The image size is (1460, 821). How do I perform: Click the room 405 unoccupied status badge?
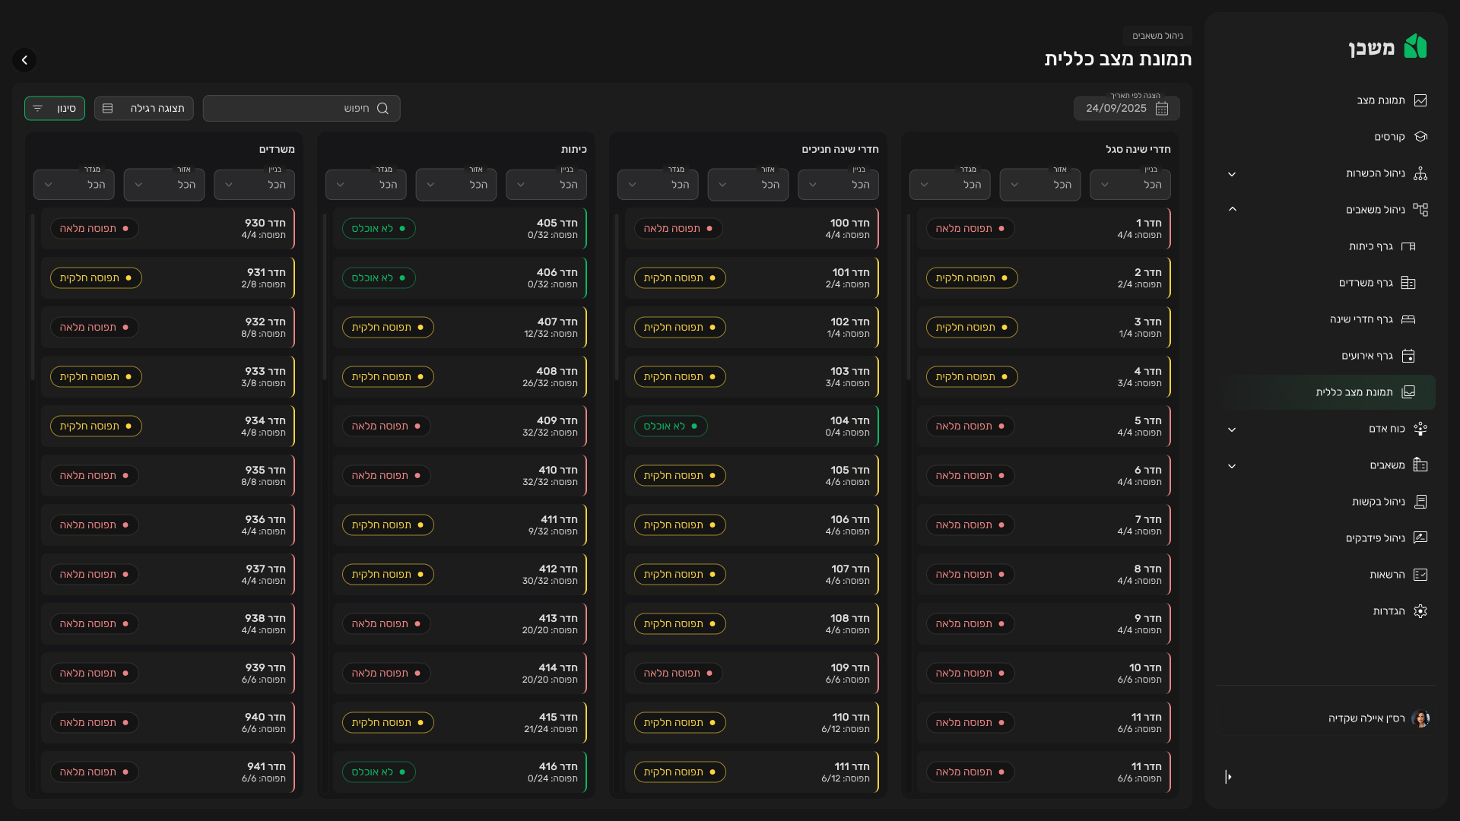379,229
